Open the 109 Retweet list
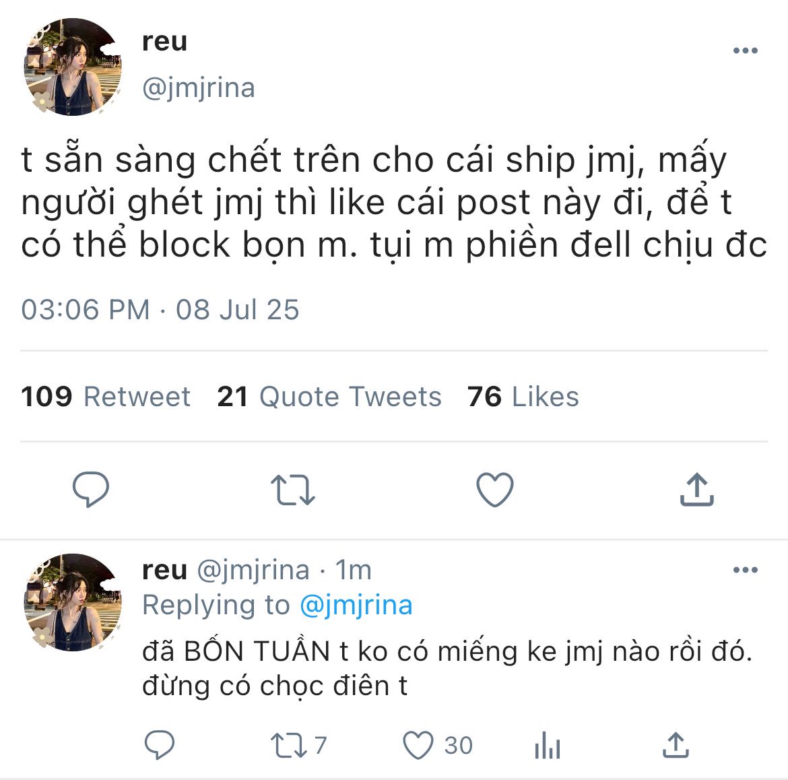 coord(106,397)
